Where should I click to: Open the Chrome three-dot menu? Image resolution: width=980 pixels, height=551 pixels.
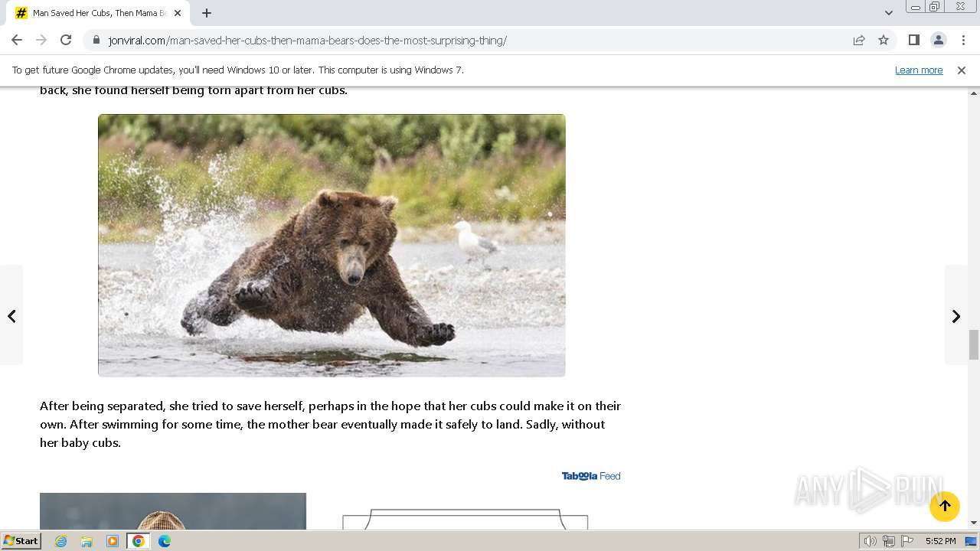[x=962, y=40]
